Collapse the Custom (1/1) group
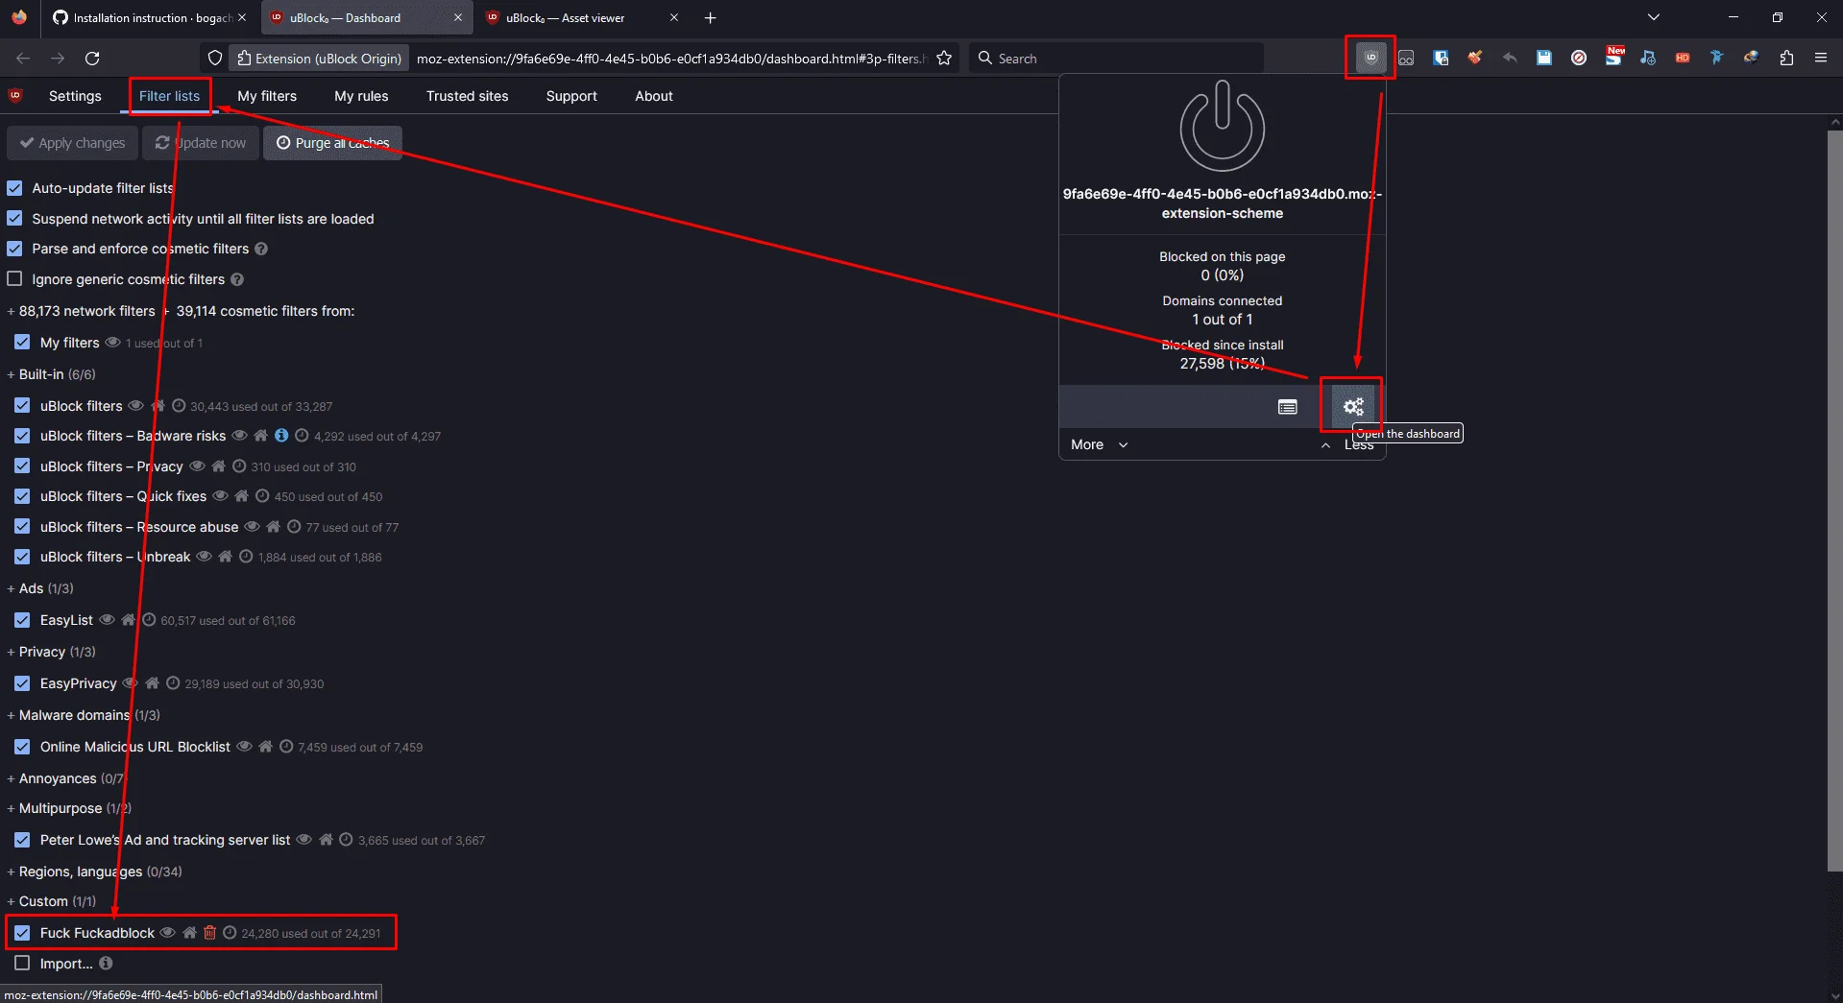The width and height of the screenshot is (1843, 1003). point(52,901)
